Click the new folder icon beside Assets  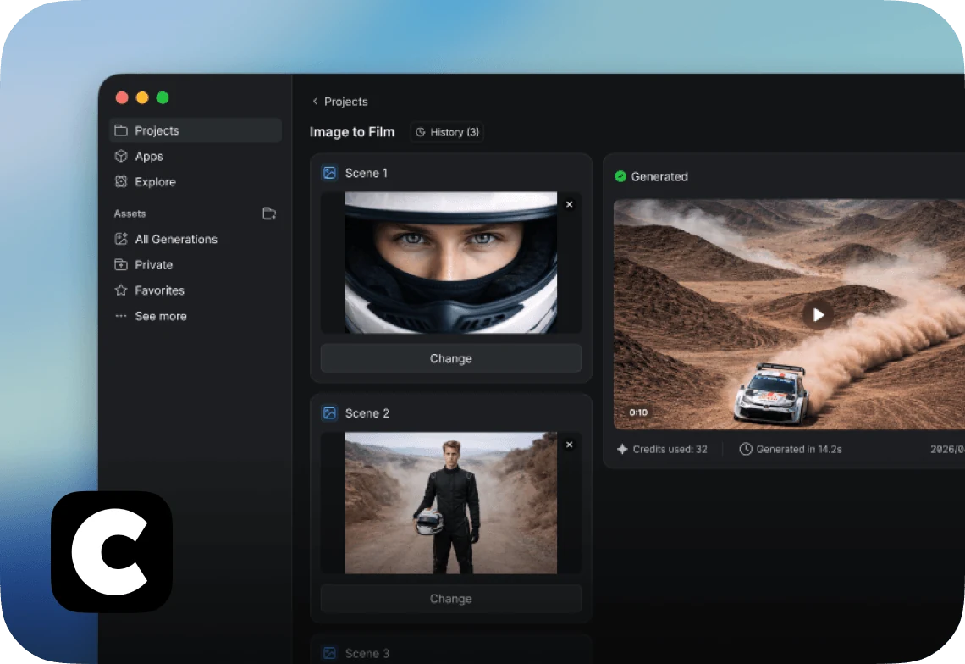pyautogui.click(x=269, y=213)
